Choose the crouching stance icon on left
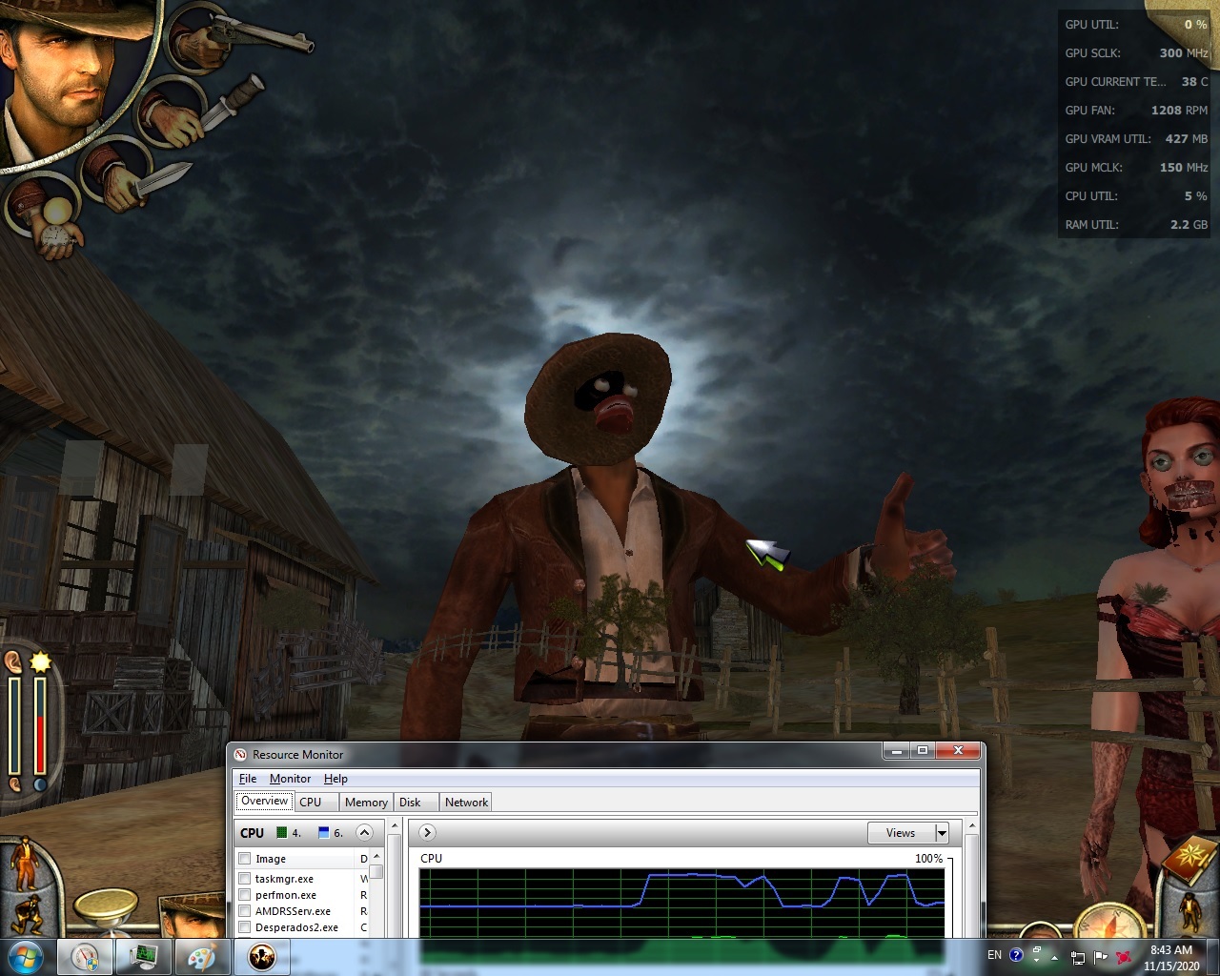 tap(26, 915)
